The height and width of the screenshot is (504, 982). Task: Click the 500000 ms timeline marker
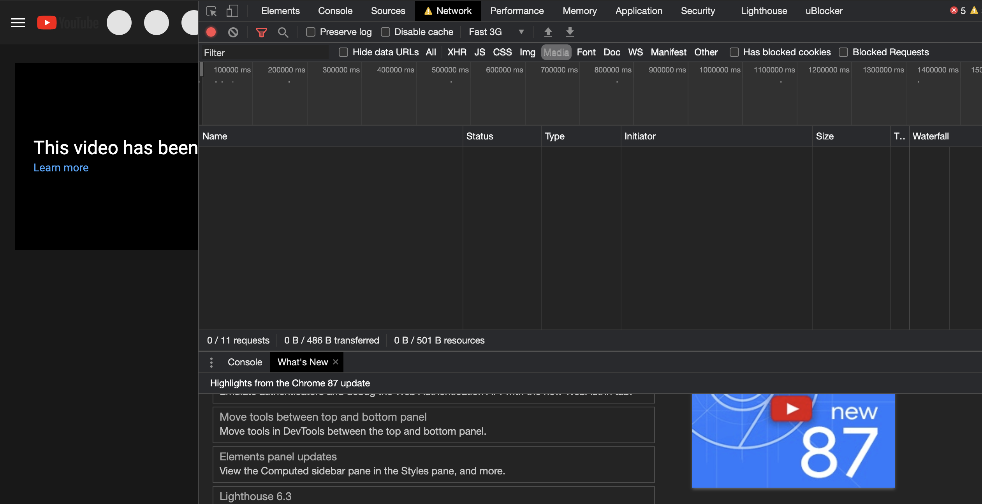(450, 70)
